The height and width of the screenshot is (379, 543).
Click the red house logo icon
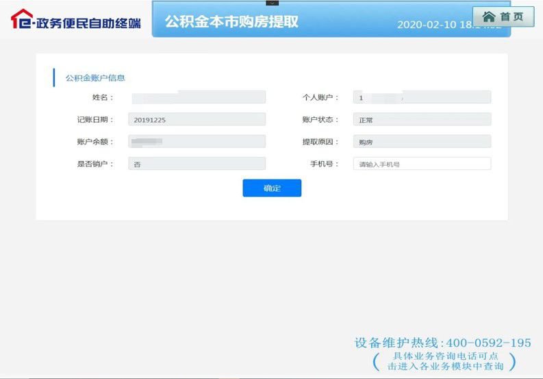pyautogui.click(x=22, y=19)
